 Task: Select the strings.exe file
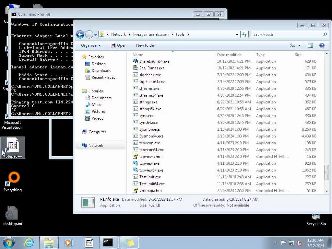(148, 102)
